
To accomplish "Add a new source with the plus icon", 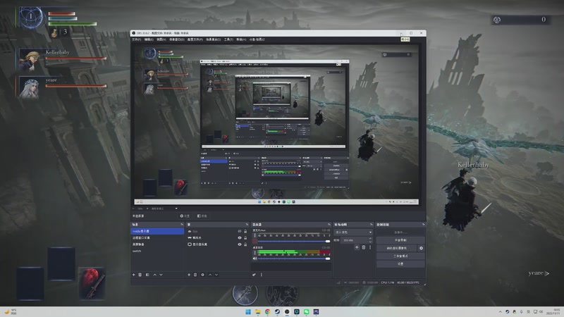I will coord(189,275).
